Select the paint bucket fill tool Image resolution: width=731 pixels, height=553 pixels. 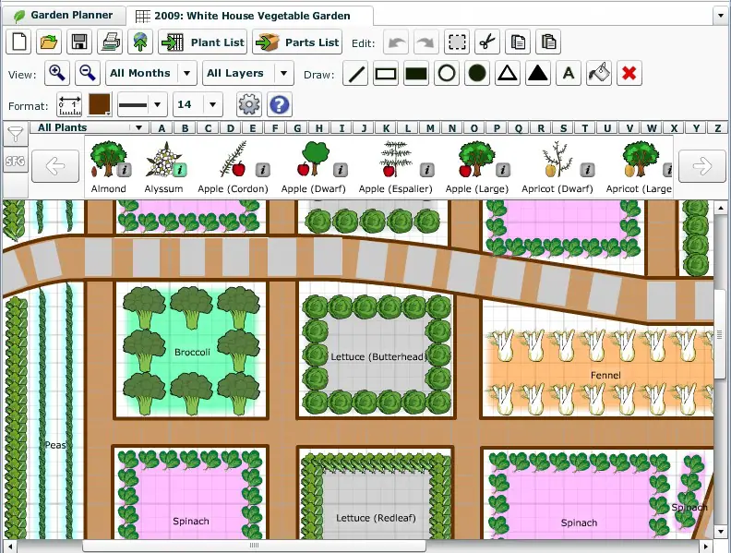pos(599,73)
